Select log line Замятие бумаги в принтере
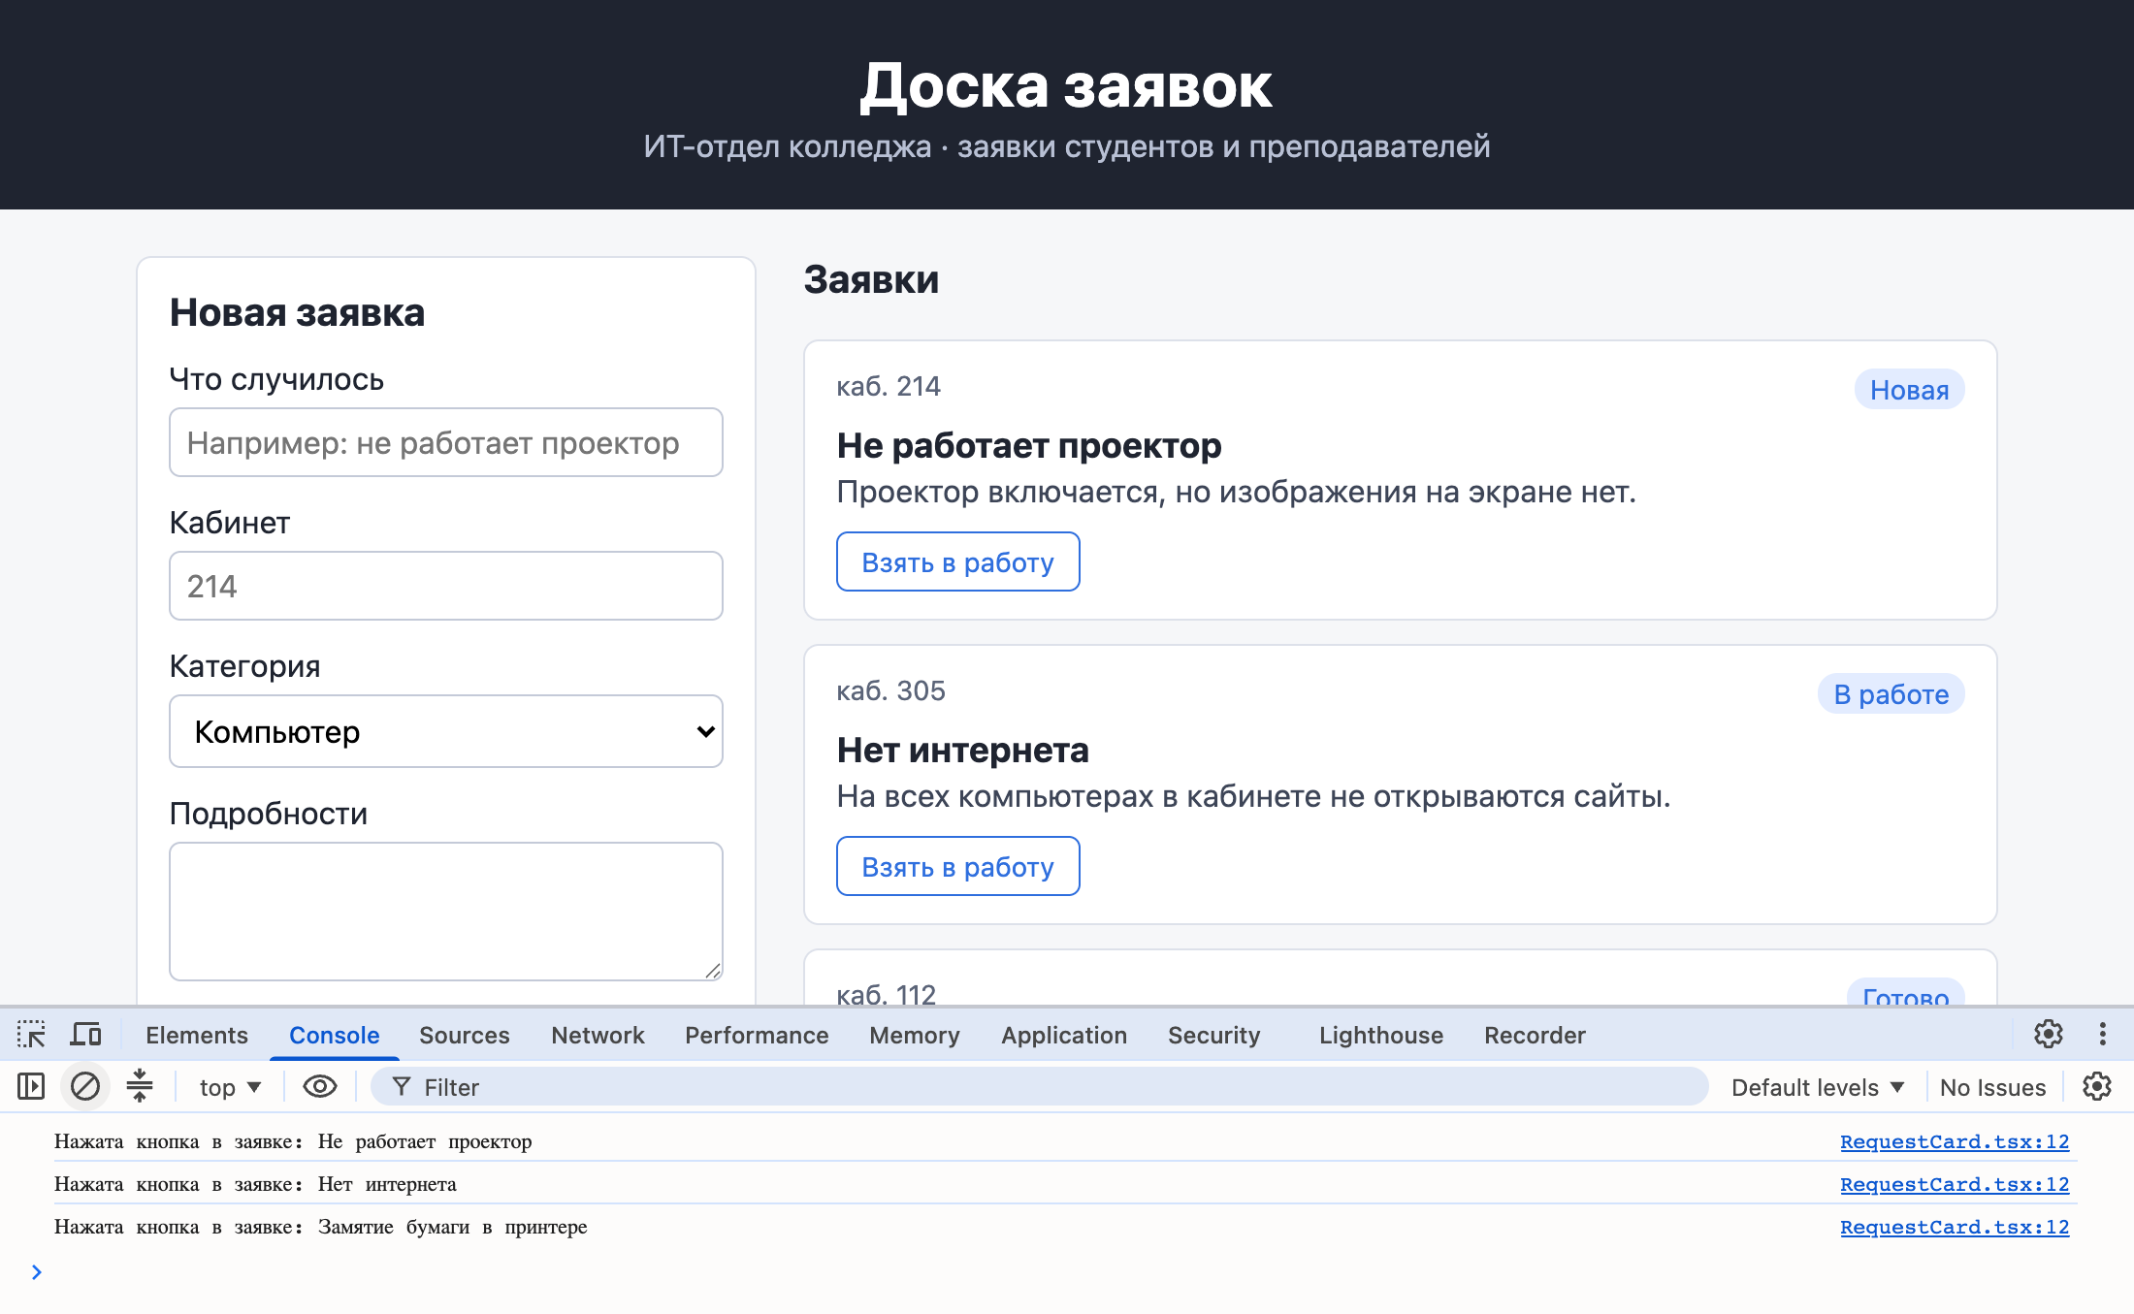This screenshot has width=2134, height=1314. 321,1227
